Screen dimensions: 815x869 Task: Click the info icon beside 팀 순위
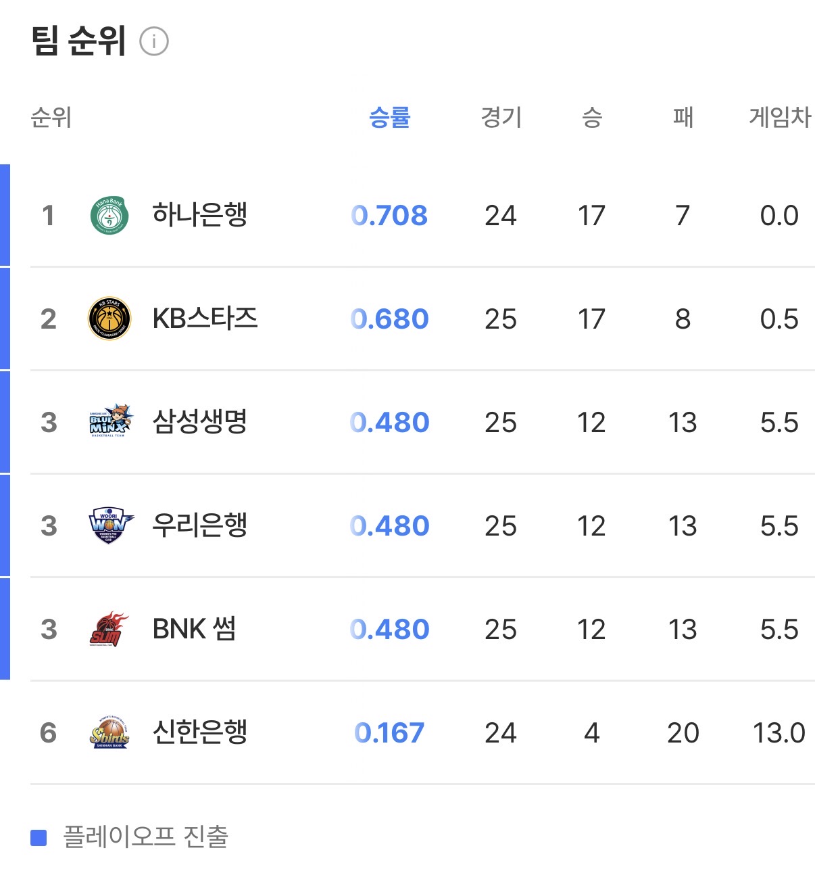coord(153,42)
